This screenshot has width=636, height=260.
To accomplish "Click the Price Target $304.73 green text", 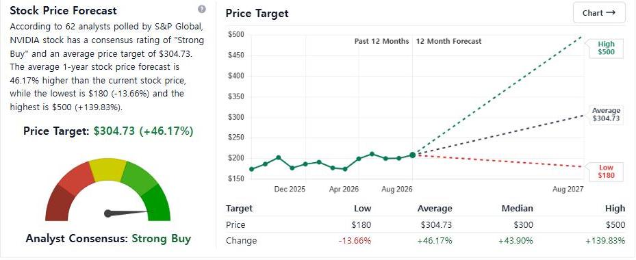I will click(x=144, y=131).
